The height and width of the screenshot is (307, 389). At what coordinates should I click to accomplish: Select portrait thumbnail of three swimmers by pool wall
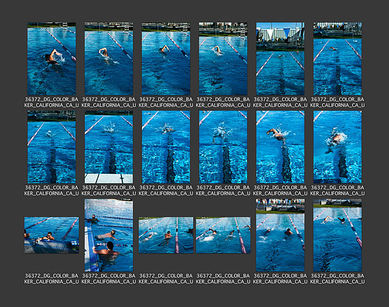(109, 235)
